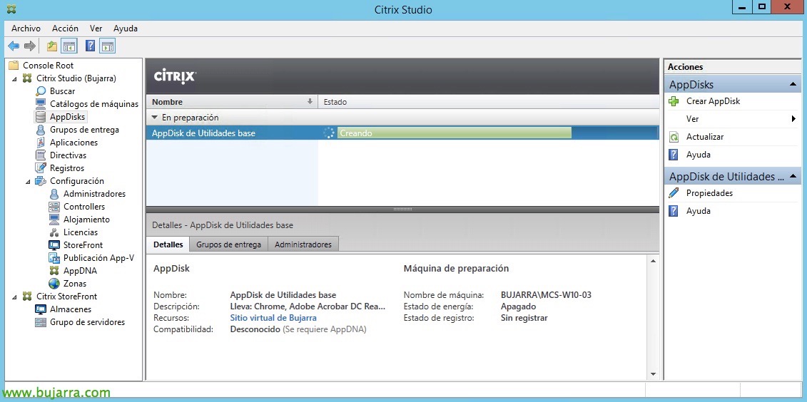Click the Forward arrow toolbar icon

tap(30, 46)
